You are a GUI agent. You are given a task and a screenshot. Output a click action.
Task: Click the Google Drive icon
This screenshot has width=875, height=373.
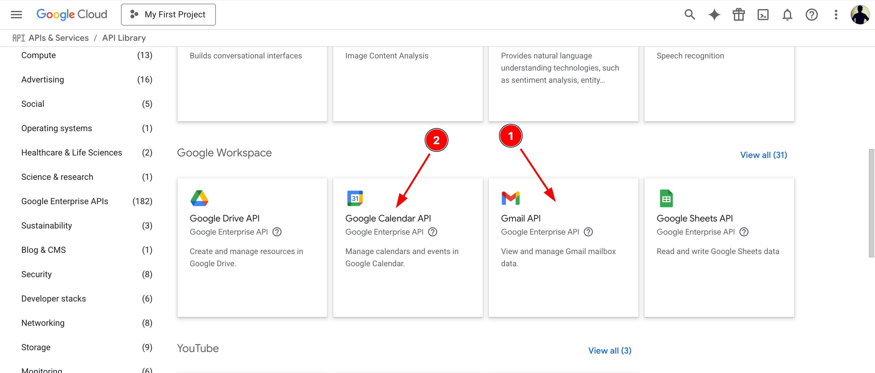pyautogui.click(x=199, y=198)
